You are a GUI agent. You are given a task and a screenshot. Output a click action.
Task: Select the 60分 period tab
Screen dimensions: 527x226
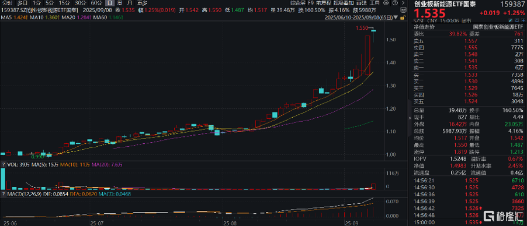coord(96,3)
